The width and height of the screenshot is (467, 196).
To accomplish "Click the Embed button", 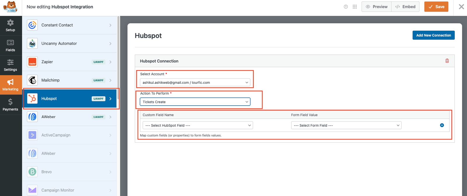I will [405, 7].
